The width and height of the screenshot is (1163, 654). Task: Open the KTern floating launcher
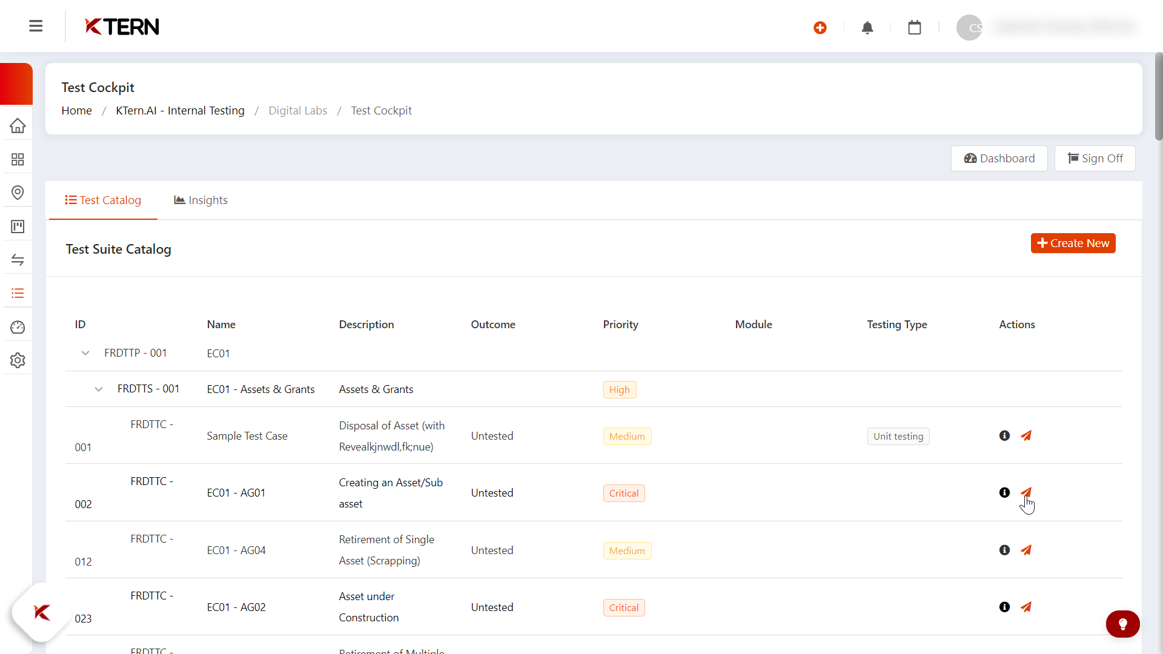coord(41,612)
